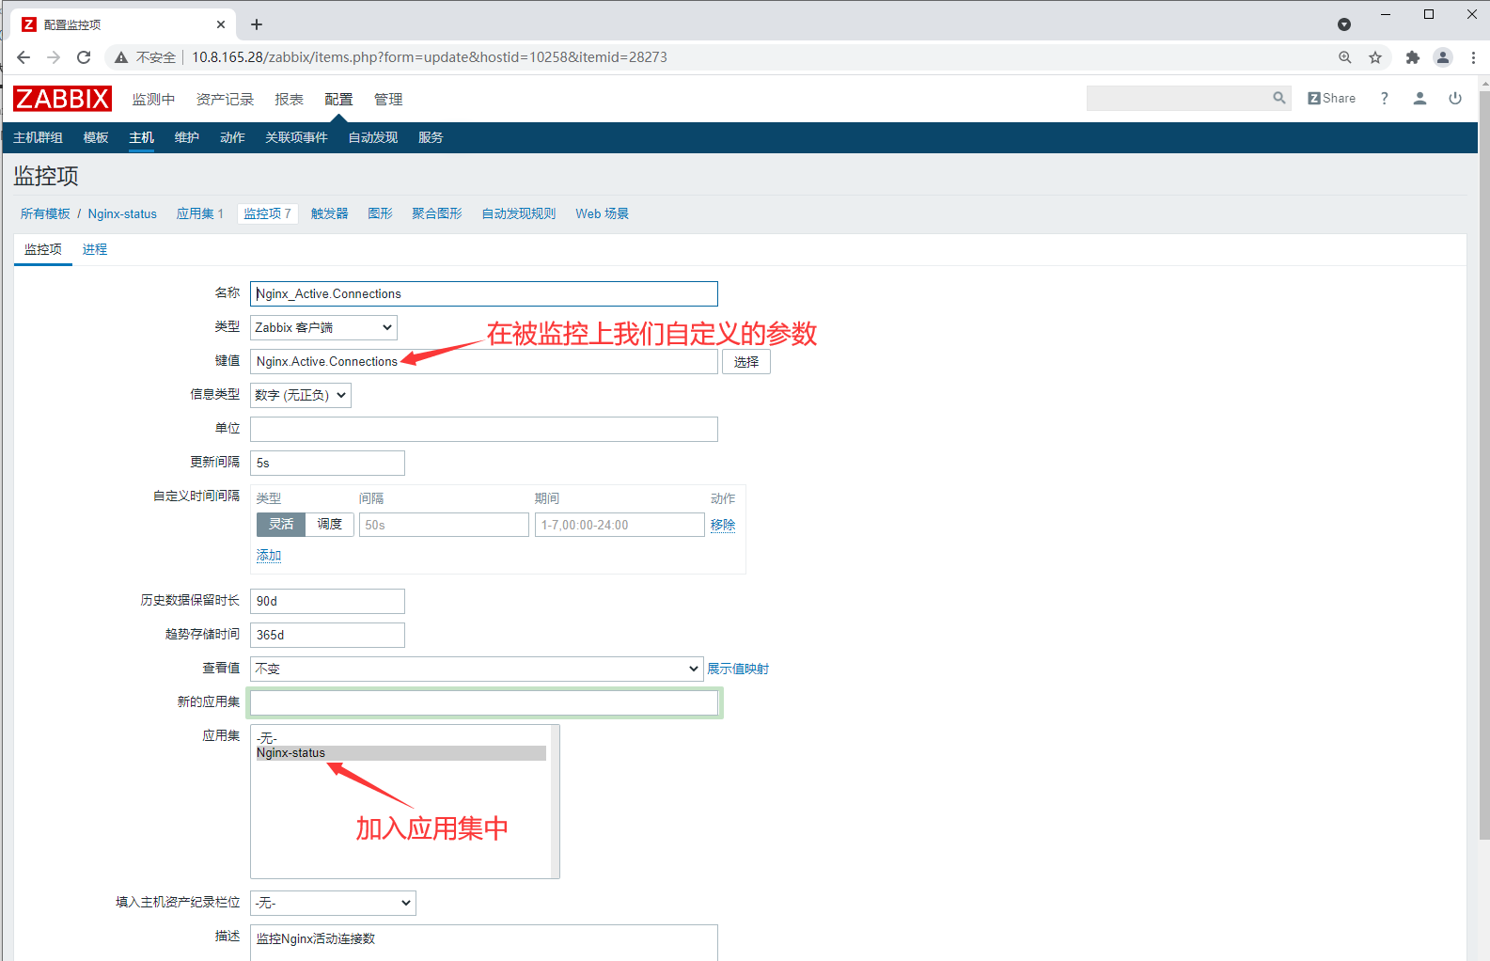Click the tab dropdown circle in the title bar
The width and height of the screenshot is (1490, 961).
pos(1344,24)
